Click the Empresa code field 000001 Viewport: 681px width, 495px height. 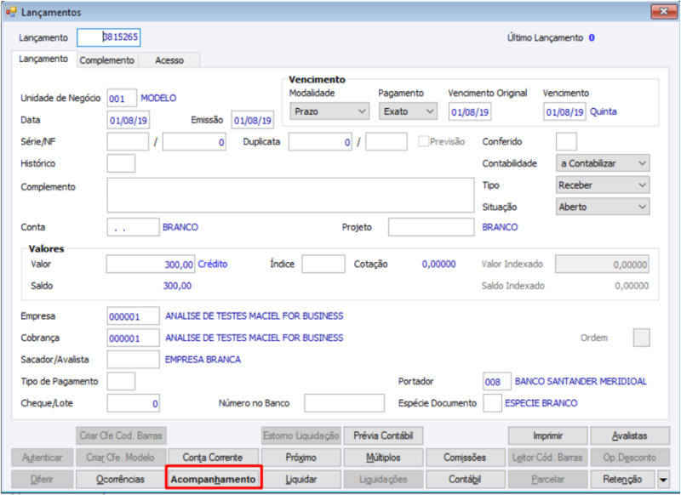[x=134, y=316]
